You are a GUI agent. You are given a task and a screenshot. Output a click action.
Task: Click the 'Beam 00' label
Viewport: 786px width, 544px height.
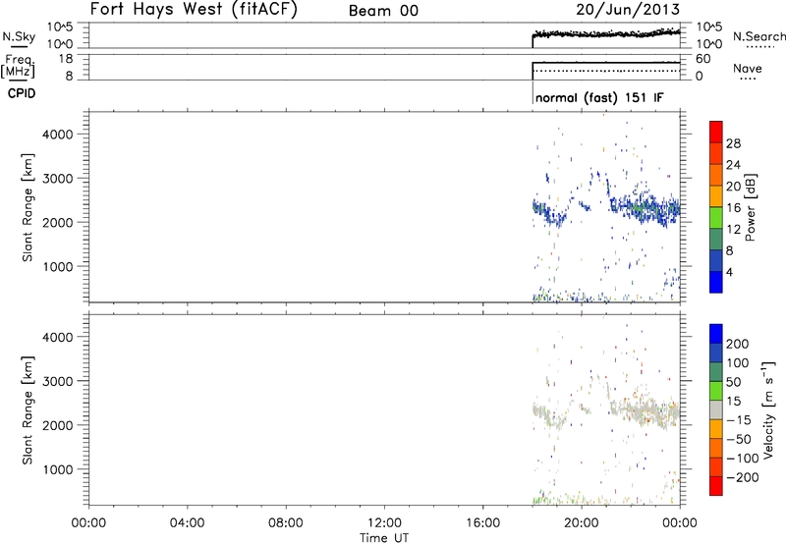[383, 11]
